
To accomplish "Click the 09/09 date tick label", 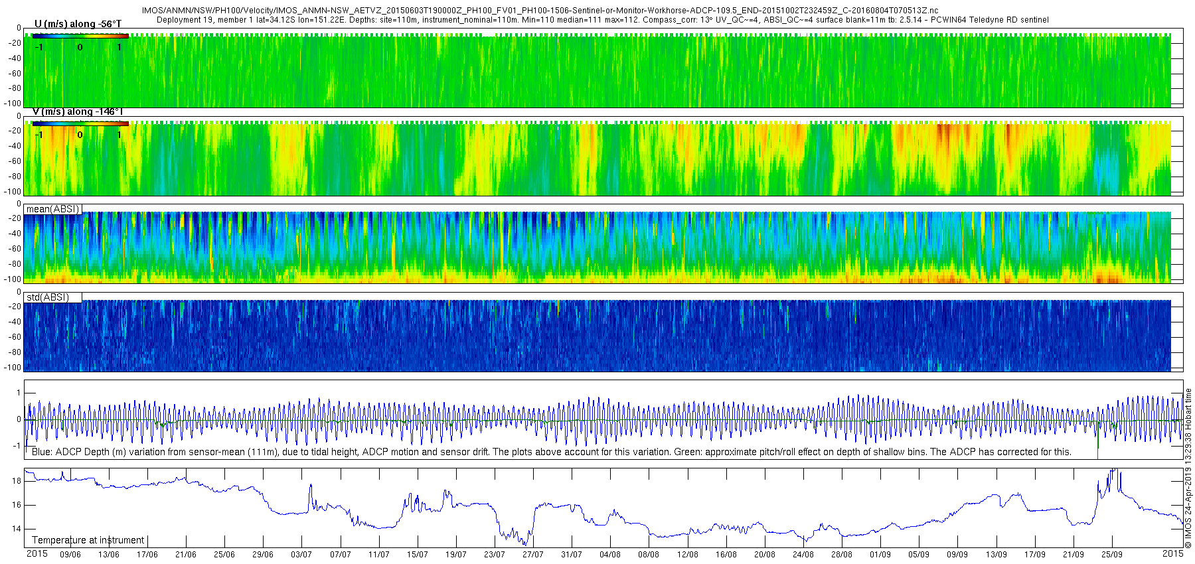I will pyautogui.click(x=957, y=555).
